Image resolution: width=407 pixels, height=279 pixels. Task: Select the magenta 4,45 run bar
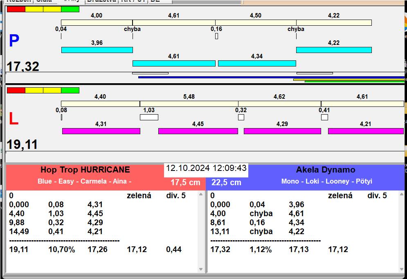click(x=198, y=131)
